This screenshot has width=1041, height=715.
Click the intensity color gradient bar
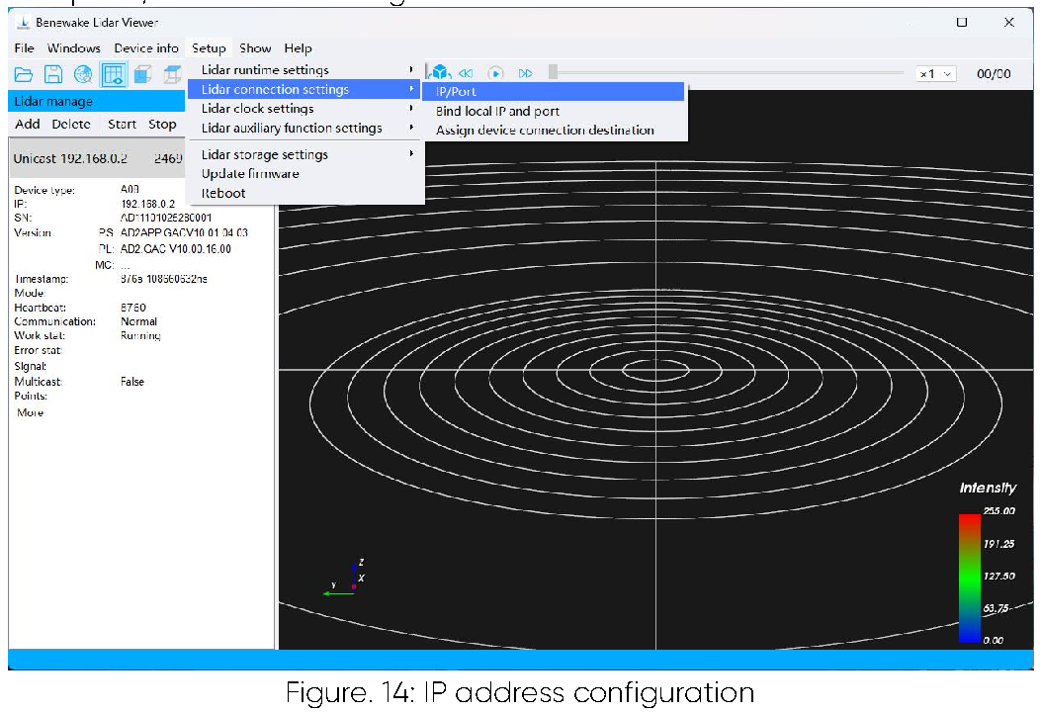tap(969, 578)
